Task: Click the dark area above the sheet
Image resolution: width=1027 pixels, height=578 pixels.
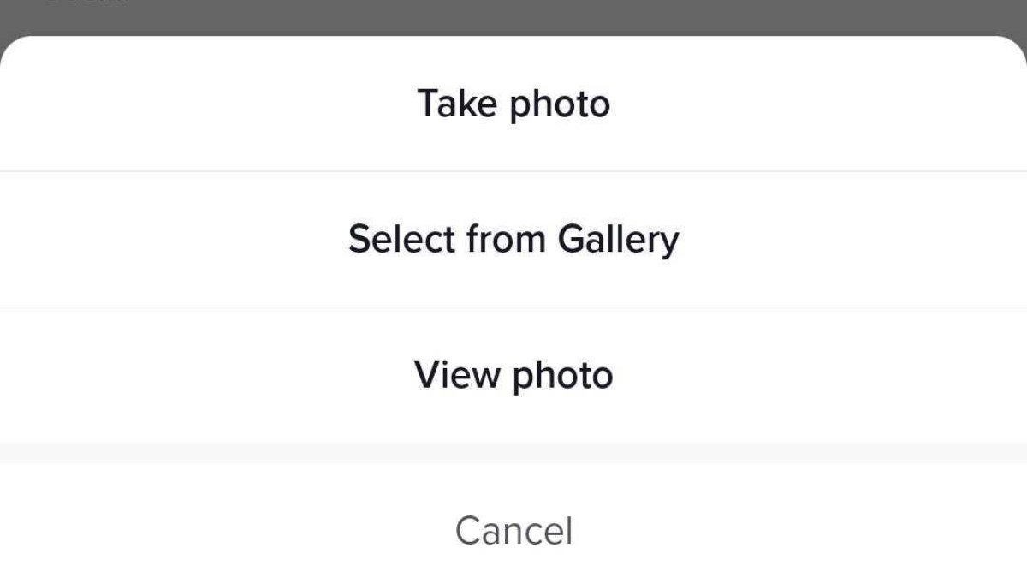Action: (513, 15)
